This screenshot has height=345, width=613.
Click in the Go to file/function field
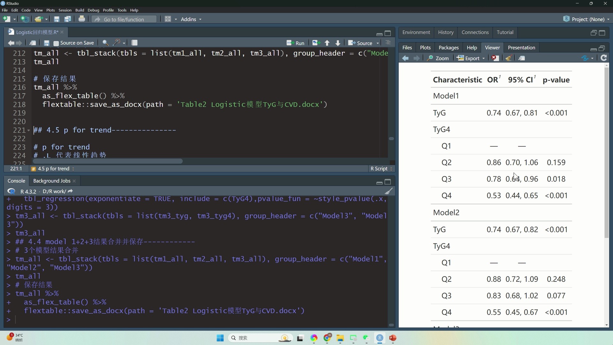(x=125, y=19)
